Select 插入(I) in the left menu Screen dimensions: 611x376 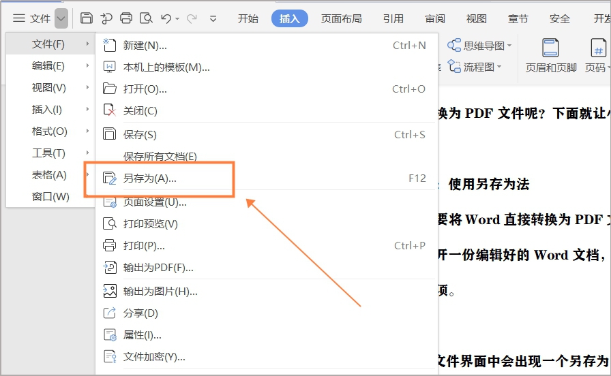coord(50,110)
